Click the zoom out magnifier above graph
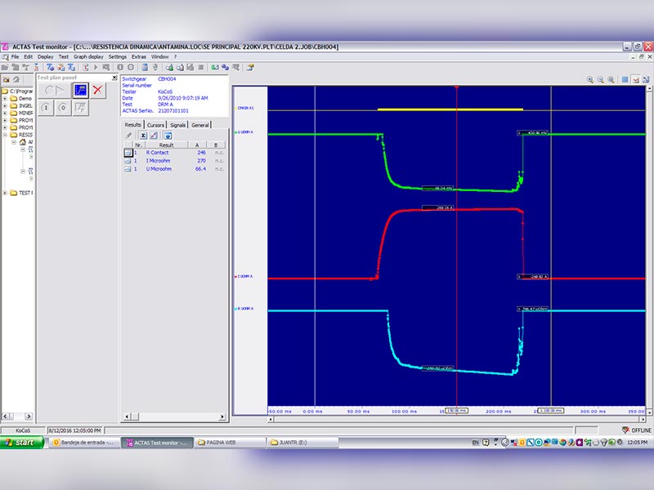 tap(600, 79)
